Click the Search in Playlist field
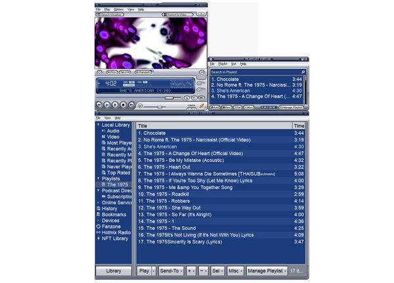The width and height of the screenshot is (394, 283). [255, 72]
